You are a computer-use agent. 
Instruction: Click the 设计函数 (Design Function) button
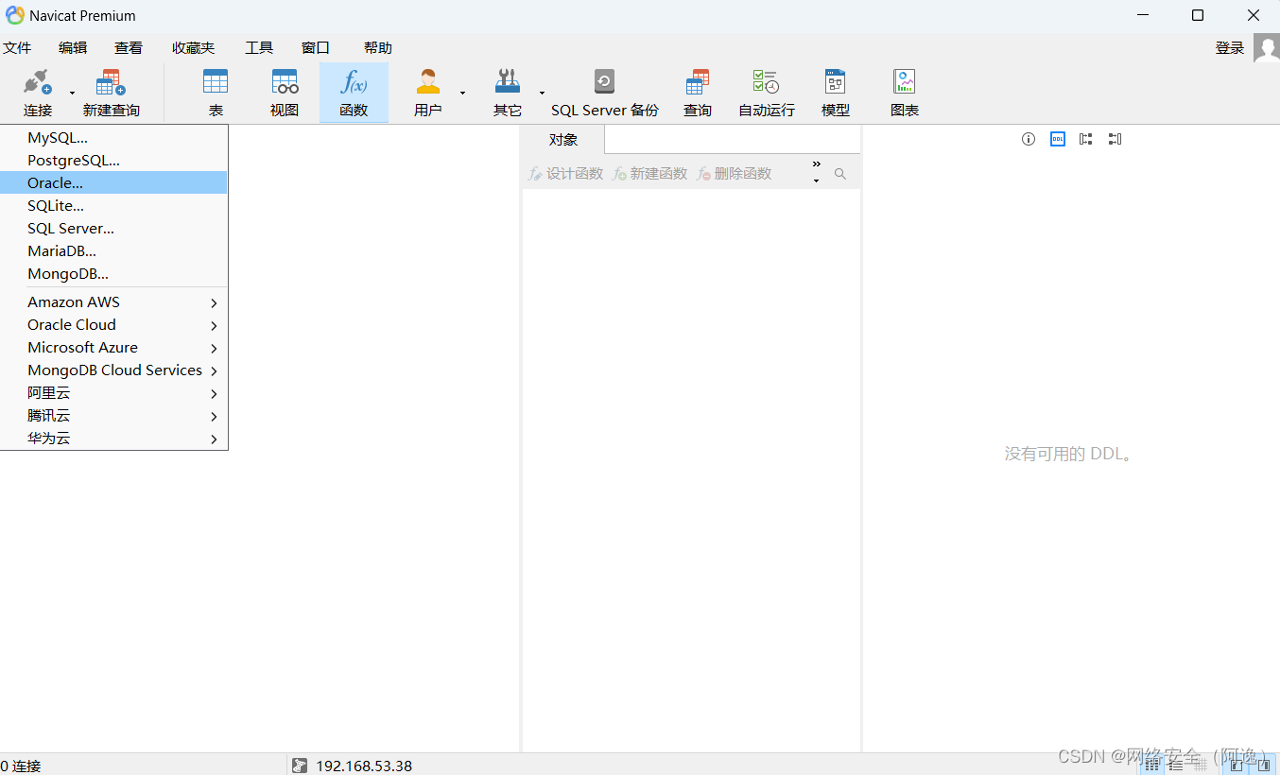click(x=565, y=174)
